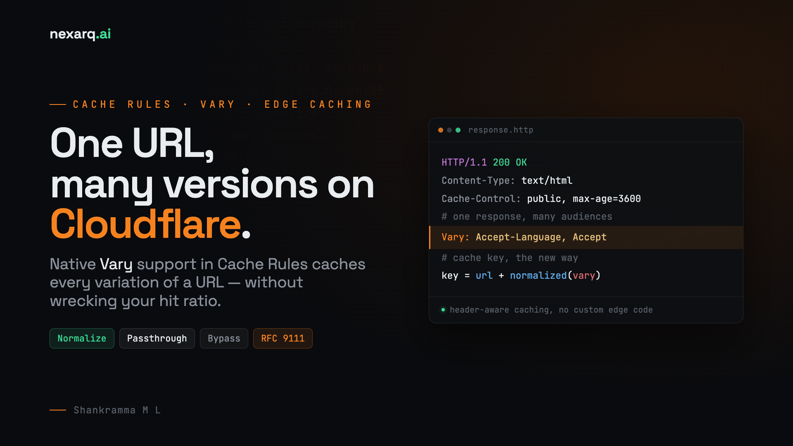Click the 'Cache-Control: public, max-age=3600' line

[x=541, y=199]
